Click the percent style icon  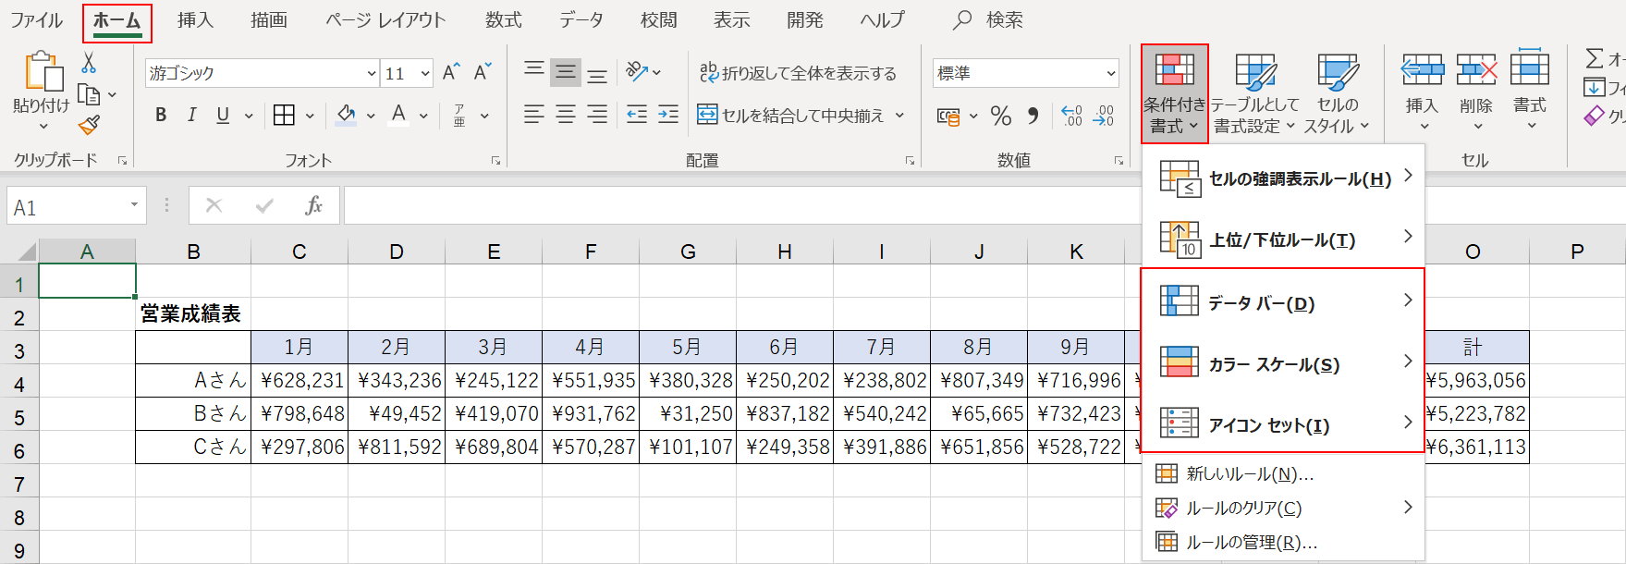[x=1000, y=116]
